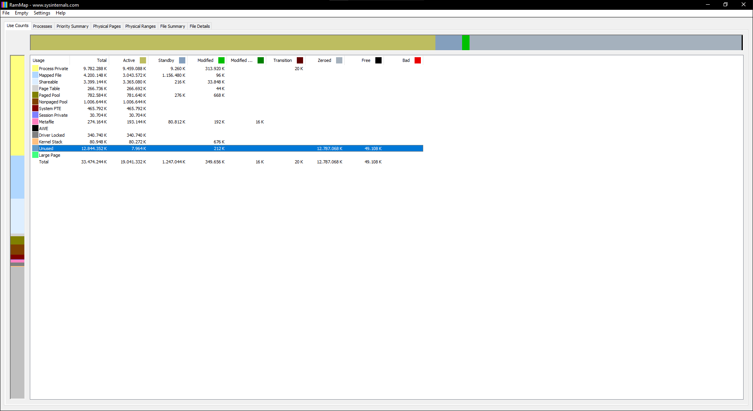
Task: Click the green Large Page color icon
Action: [35, 155]
